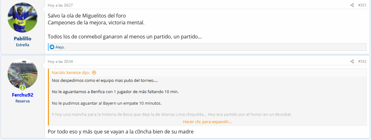Share post #351 using the share icon
This screenshot has height=140, width=371.
[x=352, y=5]
